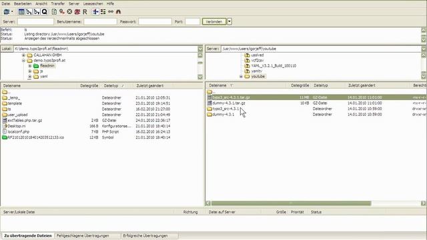Select the user_upload folder icon
The image size is (427, 240).
5,115
